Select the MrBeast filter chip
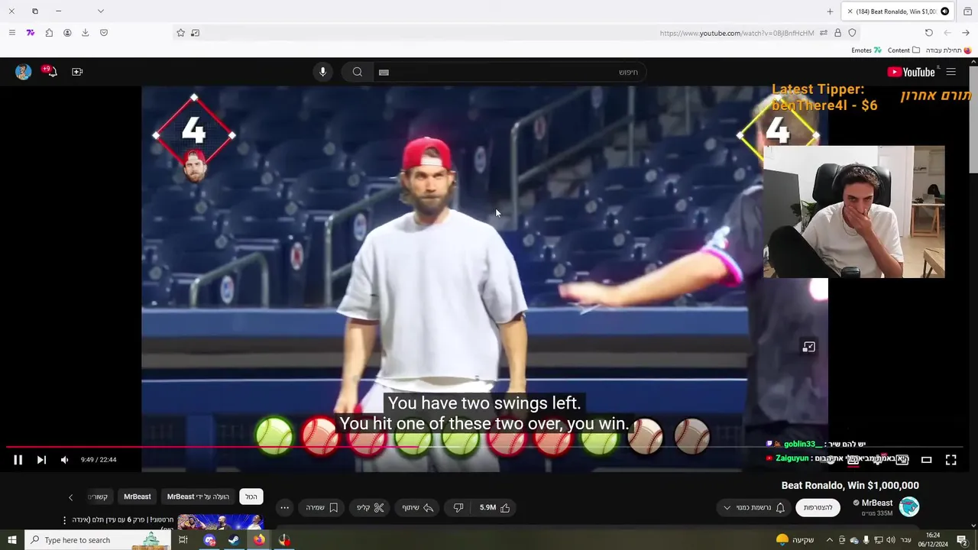The image size is (978, 550). pos(138,497)
